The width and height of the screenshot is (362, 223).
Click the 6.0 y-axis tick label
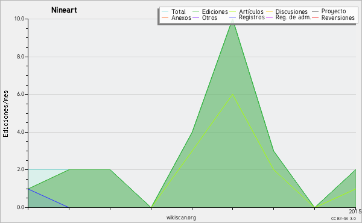click(21, 94)
